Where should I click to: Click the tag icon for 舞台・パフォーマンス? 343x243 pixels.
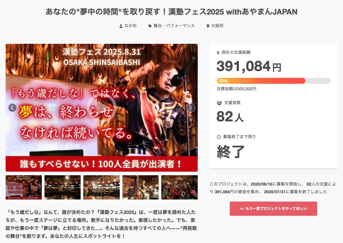coord(150,26)
